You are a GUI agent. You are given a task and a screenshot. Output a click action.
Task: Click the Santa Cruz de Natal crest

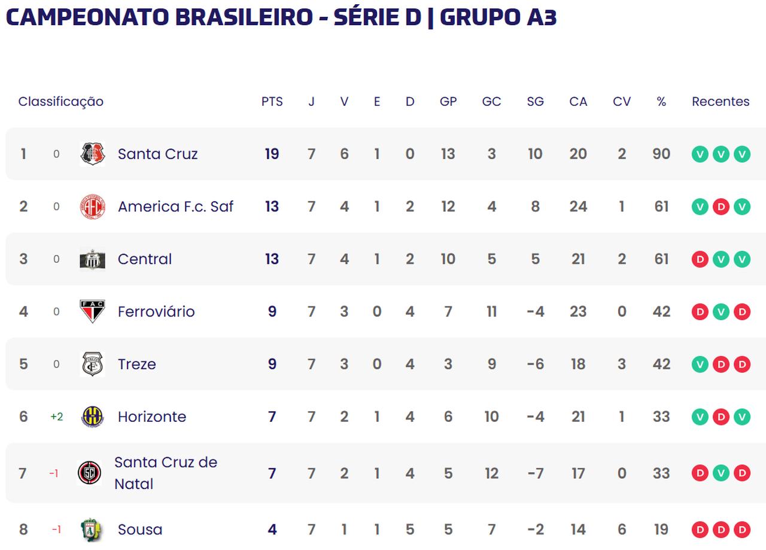pos(90,473)
